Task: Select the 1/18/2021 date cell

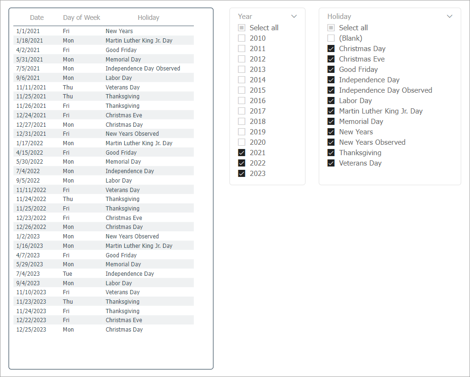Action: (x=29, y=41)
